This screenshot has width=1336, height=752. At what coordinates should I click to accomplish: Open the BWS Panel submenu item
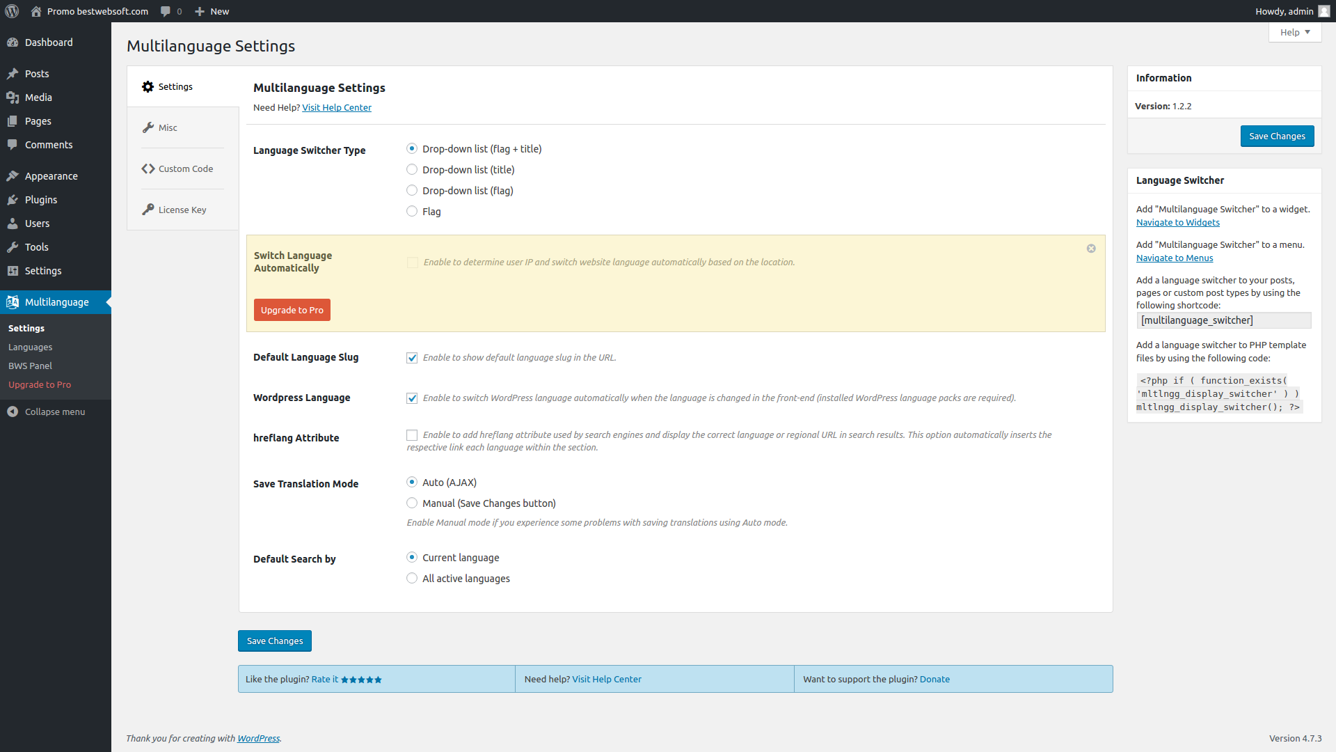coord(30,366)
